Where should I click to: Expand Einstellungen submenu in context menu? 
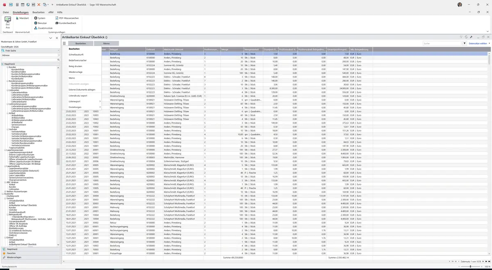pos(84,107)
